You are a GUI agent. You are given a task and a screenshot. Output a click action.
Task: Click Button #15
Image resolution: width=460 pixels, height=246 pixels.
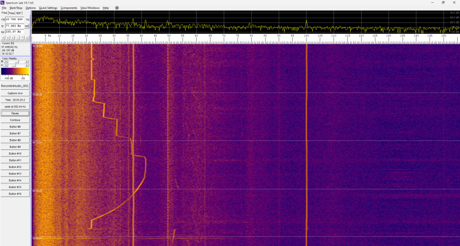coord(15,187)
